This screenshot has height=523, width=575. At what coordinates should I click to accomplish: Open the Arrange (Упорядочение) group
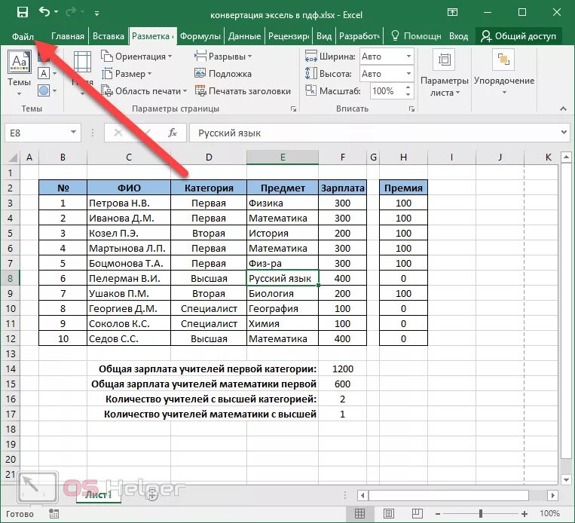(504, 73)
